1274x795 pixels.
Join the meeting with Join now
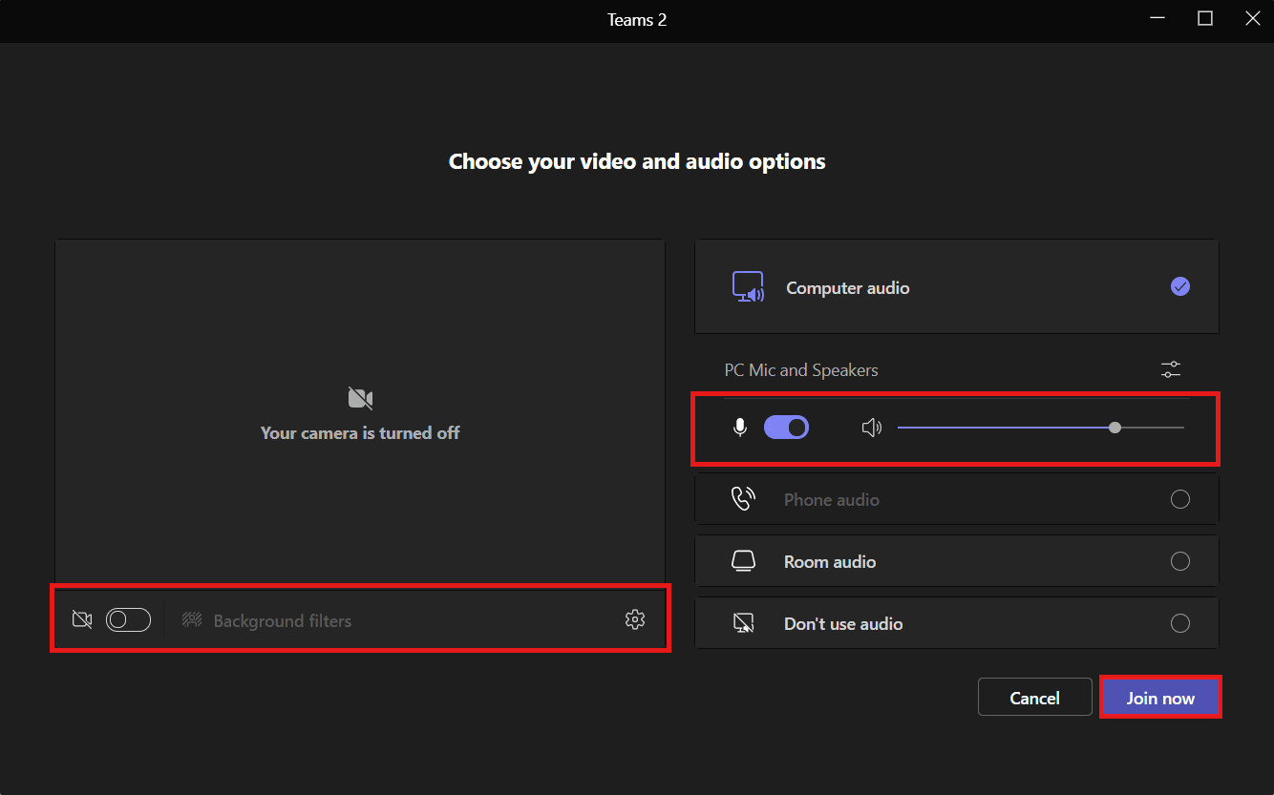tap(1160, 698)
